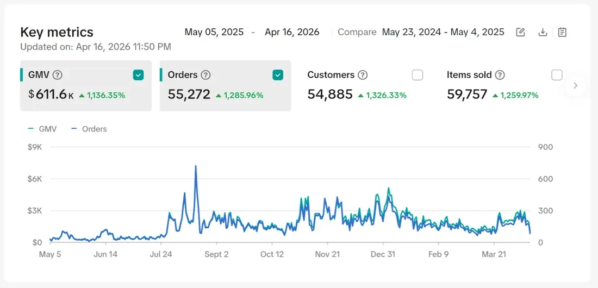598x288 pixels.
Task: Click the May 5 axis label
Action: tap(50, 254)
